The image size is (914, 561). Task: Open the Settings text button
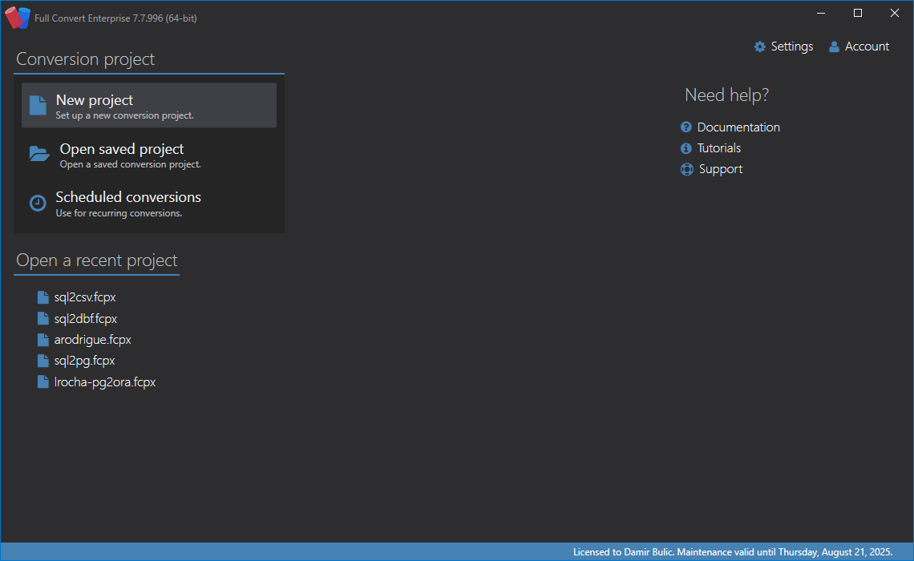point(792,46)
